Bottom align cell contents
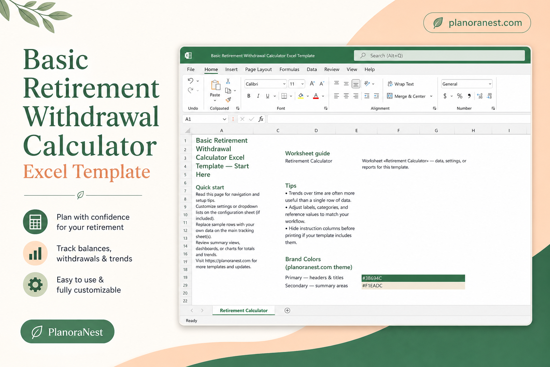The image size is (550, 367). [356, 84]
